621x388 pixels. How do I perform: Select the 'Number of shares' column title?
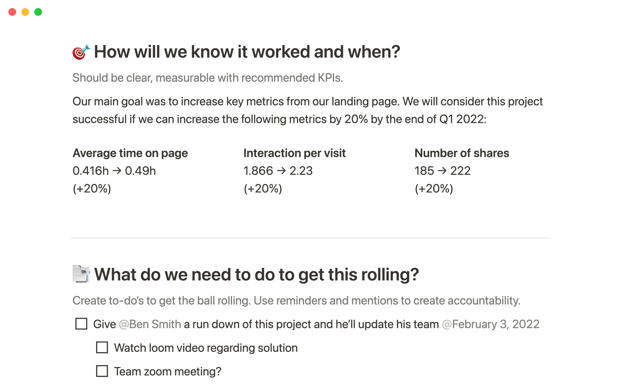(462, 153)
